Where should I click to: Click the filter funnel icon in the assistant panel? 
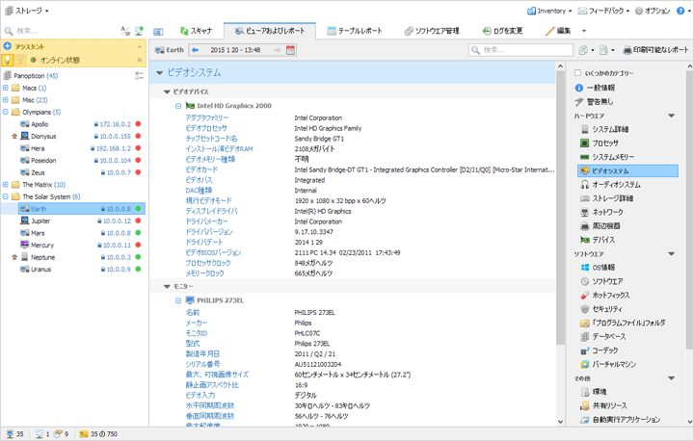(20, 60)
